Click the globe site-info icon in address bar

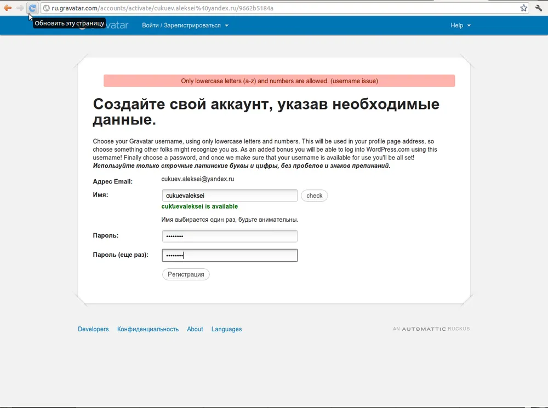[x=46, y=8]
